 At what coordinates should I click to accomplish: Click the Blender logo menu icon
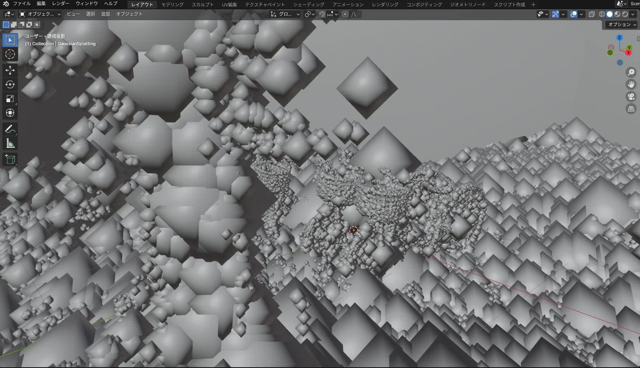coord(5,4)
